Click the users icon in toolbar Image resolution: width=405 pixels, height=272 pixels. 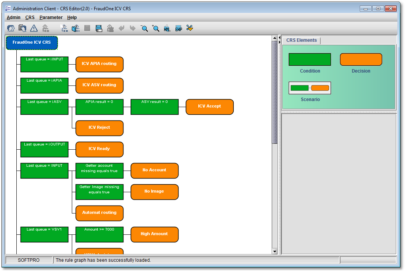point(11,28)
